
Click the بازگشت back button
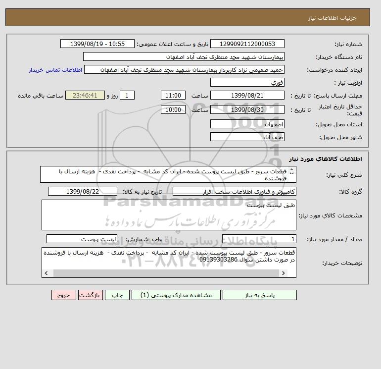coord(91,295)
